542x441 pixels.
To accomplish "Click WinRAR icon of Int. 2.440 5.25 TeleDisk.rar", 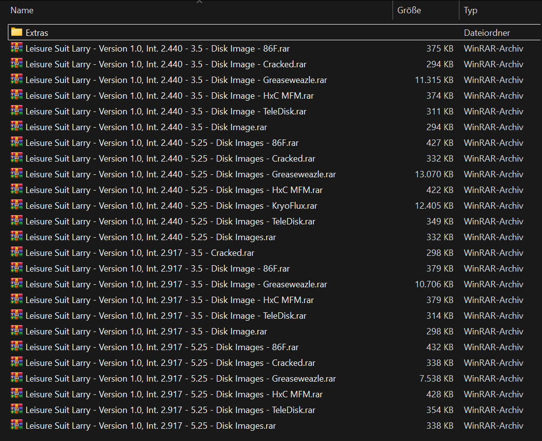I will point(17,221).
